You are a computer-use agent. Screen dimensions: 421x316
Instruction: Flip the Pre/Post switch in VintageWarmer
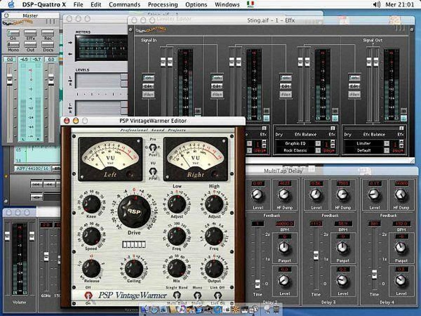click(153, 147)
